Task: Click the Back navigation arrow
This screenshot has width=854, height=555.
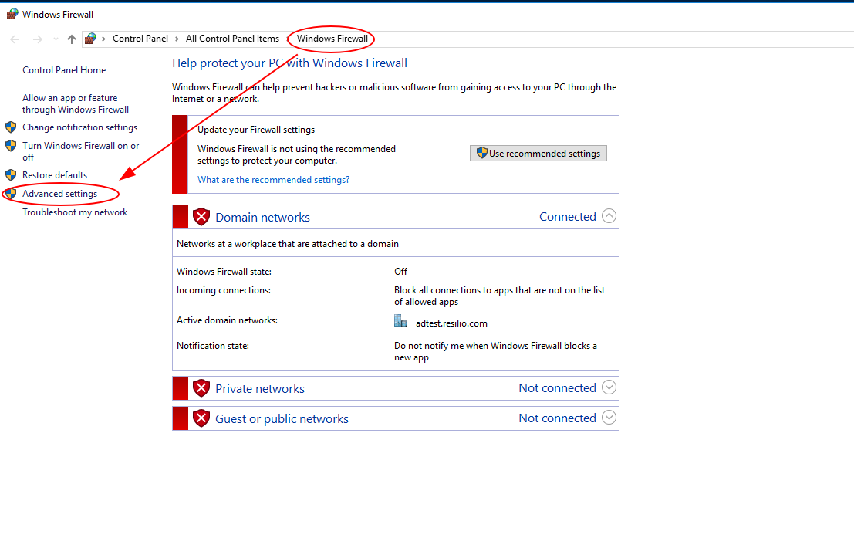Action: click(x=15, y=39)
